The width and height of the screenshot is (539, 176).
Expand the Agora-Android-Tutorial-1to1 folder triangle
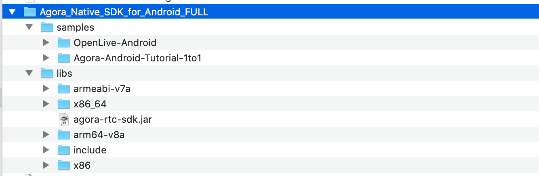click(46, 58)
